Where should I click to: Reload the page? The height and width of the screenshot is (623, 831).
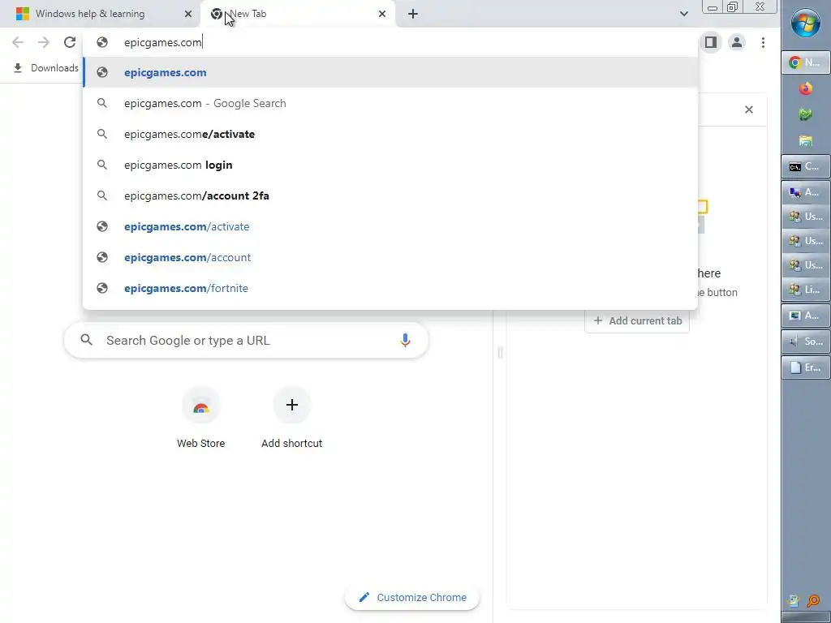(70, 42)
